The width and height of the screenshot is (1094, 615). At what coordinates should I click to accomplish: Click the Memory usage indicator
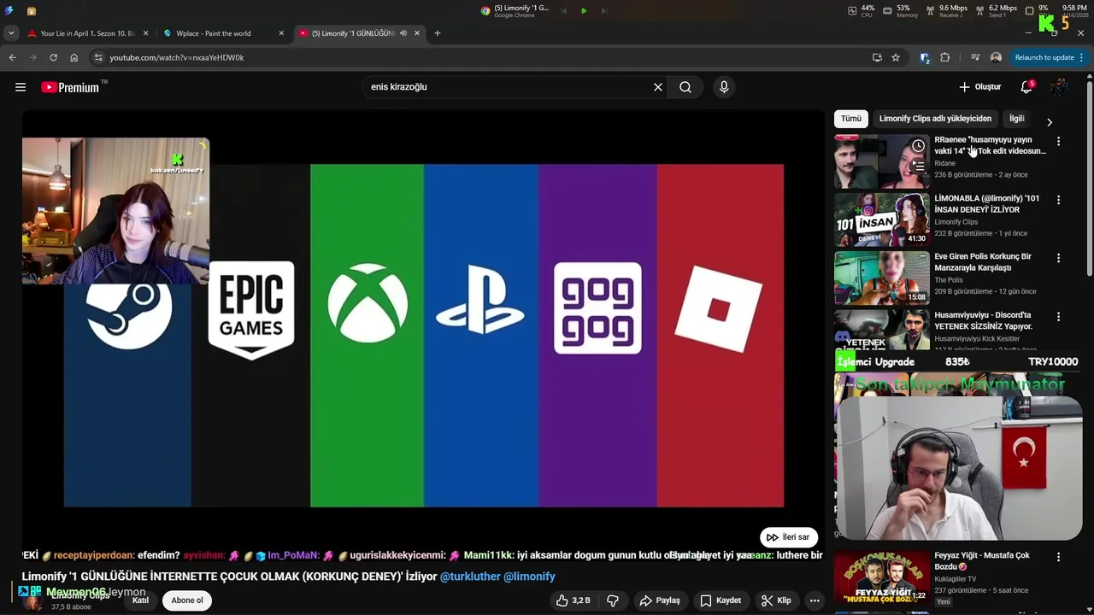902,11
